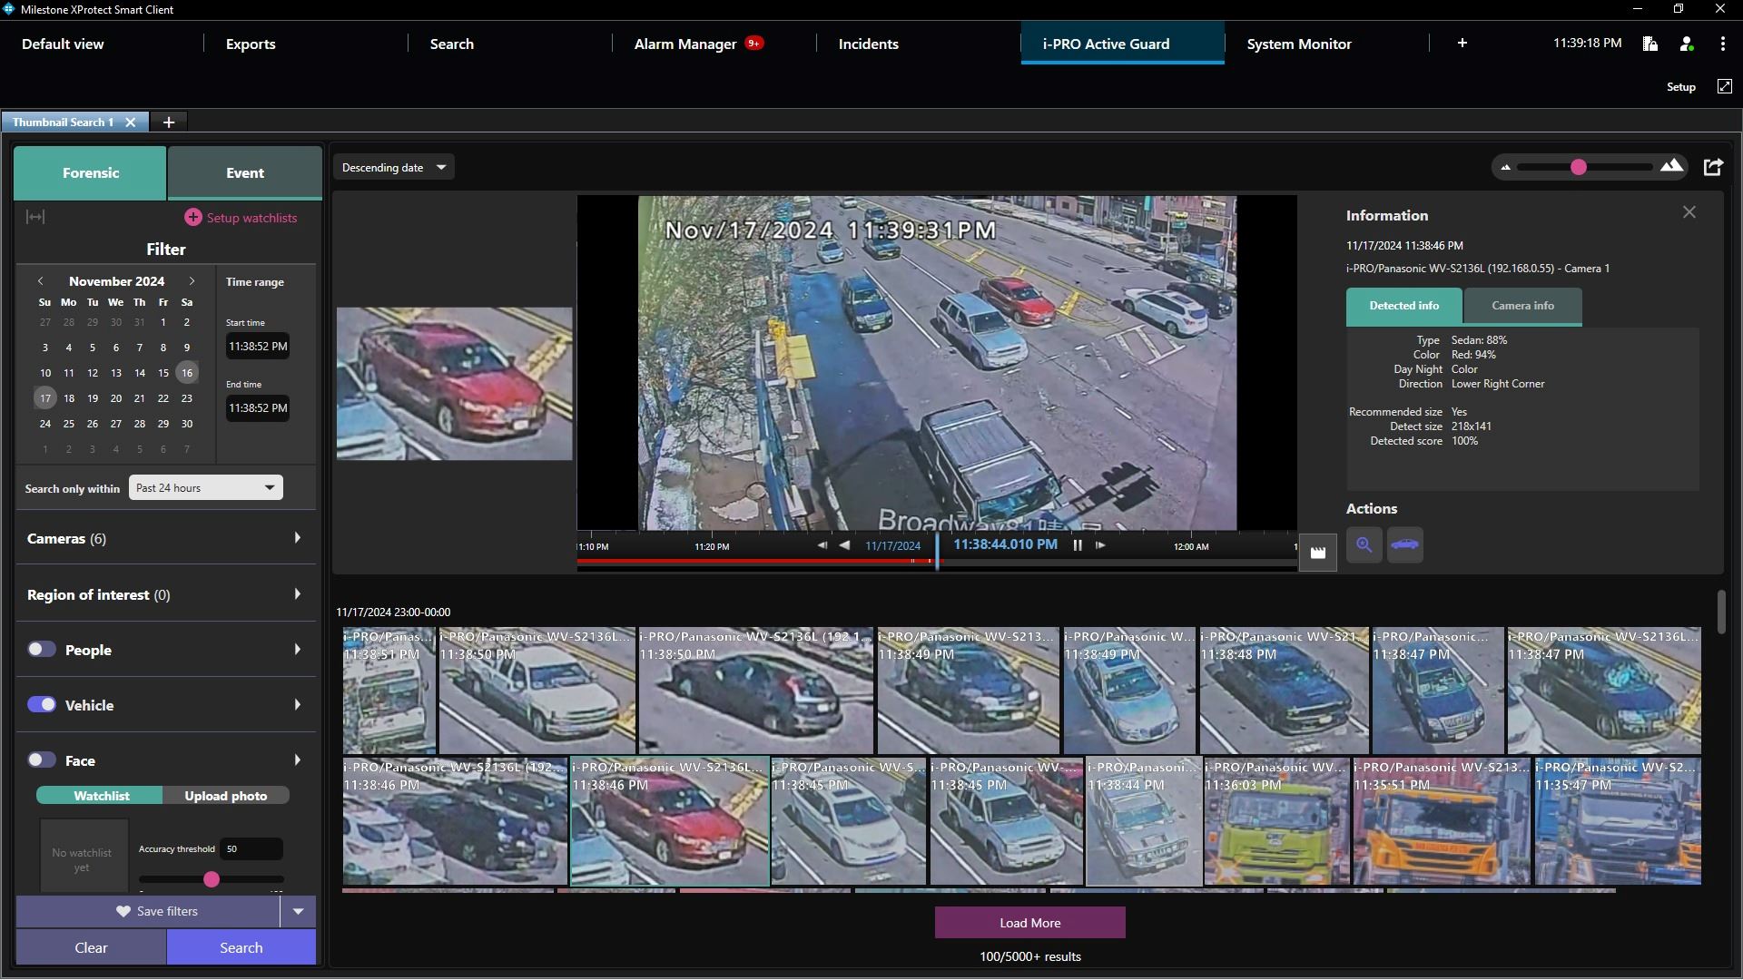Clear all filters with Clear button
The width and height of the screenshot is (1743, 980).
click(91, 947)
